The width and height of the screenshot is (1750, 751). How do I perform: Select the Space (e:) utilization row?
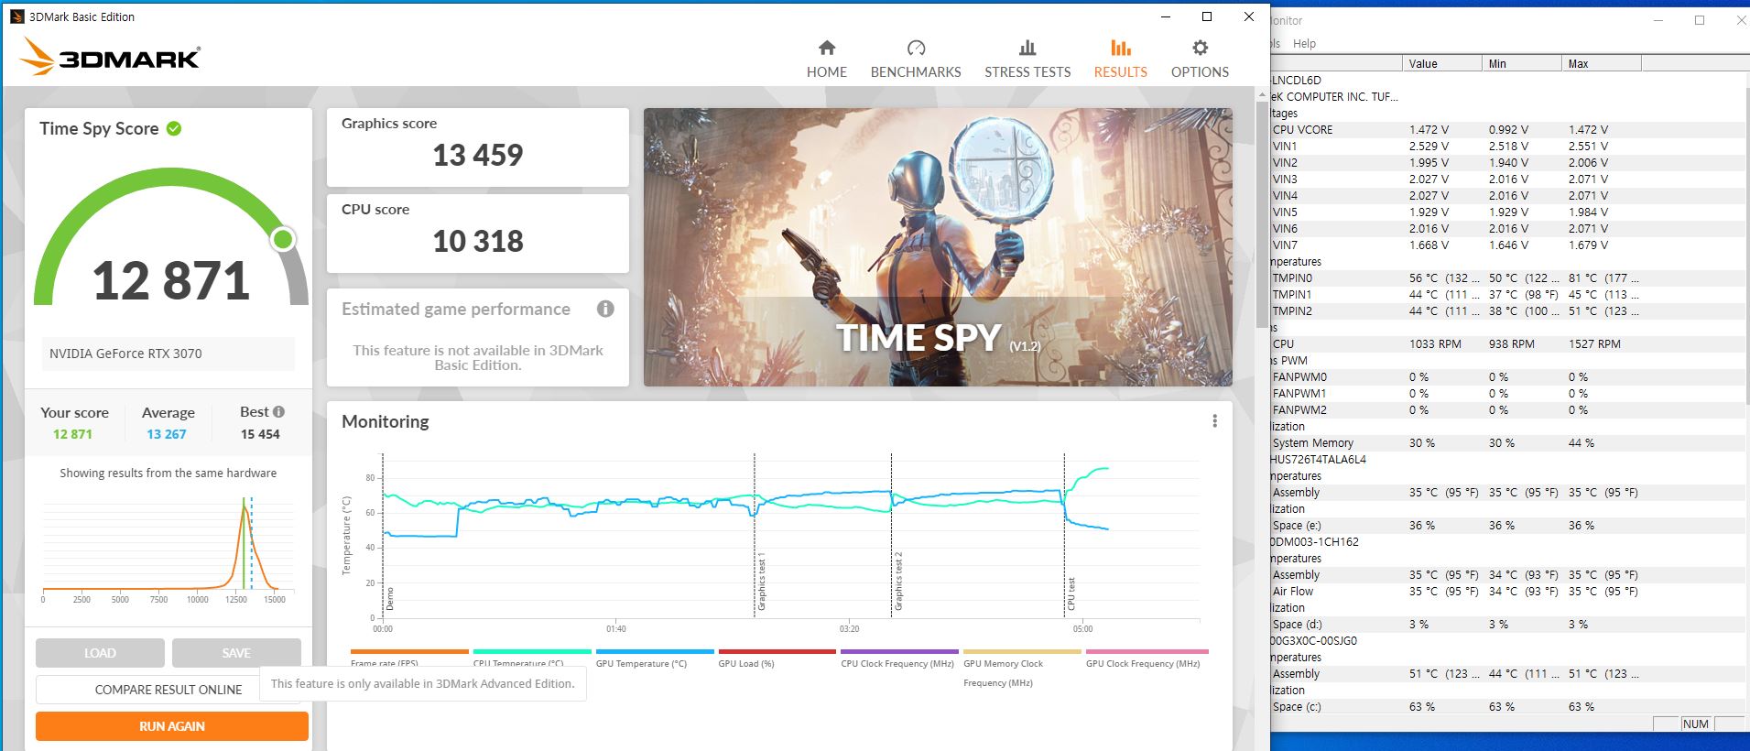coord(1508,526)
